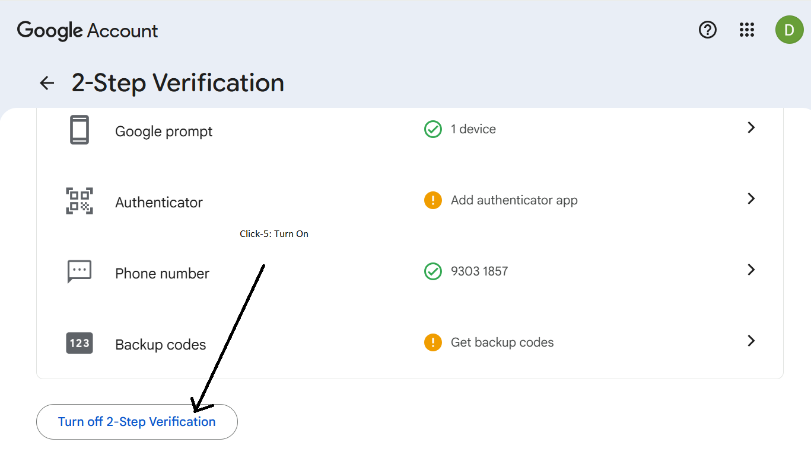Open the Google apps grid icon

tap(747, 30)
